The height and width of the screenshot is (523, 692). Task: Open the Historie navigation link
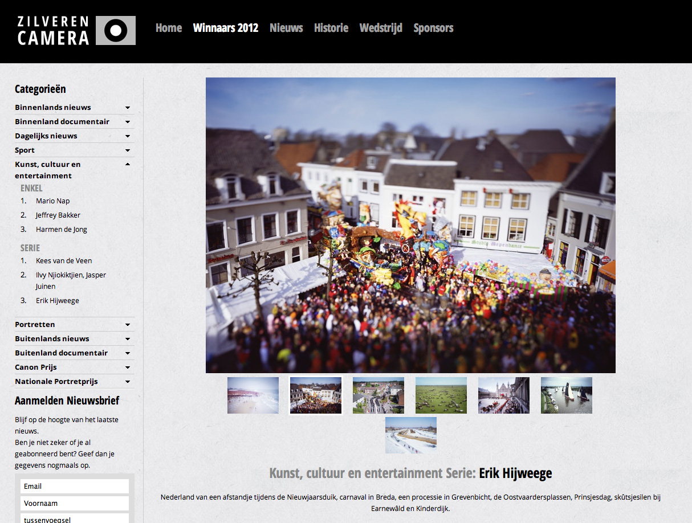[x=331, y=28]
